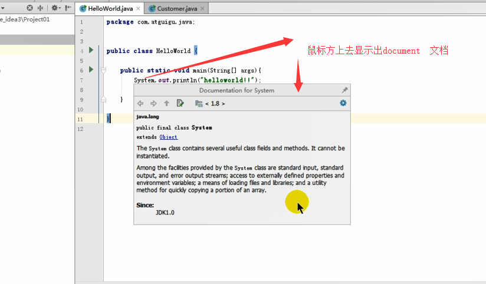Click 'Documentation for System' title bar

tap(237, 90)
